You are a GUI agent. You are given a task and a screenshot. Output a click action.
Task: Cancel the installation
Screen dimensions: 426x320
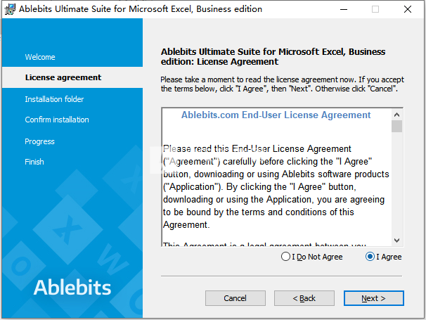[235, 298]
